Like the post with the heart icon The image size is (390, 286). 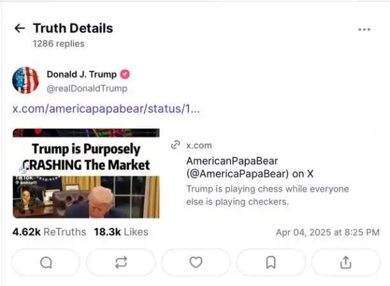(196, 262)
